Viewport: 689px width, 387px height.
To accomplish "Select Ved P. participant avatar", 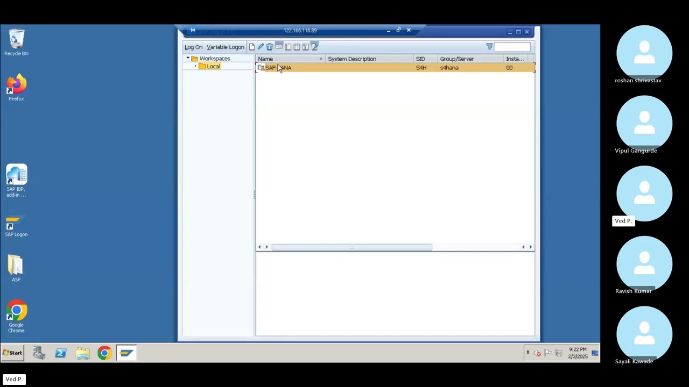I will pyautogui.click(x=644, y=193).
